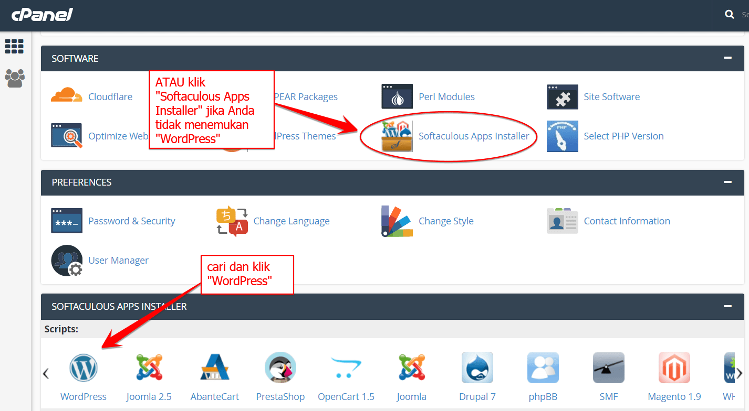Click the PrestaShop script icon

[x=280, y=367]
